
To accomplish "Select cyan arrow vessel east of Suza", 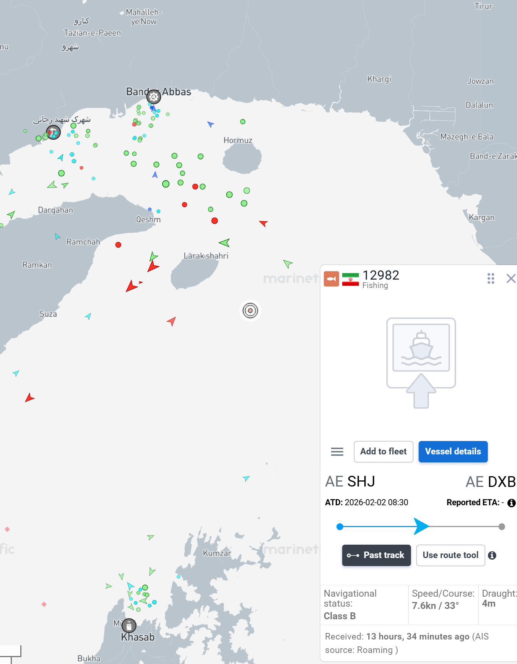I will click(88, 316).
